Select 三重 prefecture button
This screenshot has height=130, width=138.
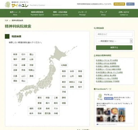pos(56,98)
